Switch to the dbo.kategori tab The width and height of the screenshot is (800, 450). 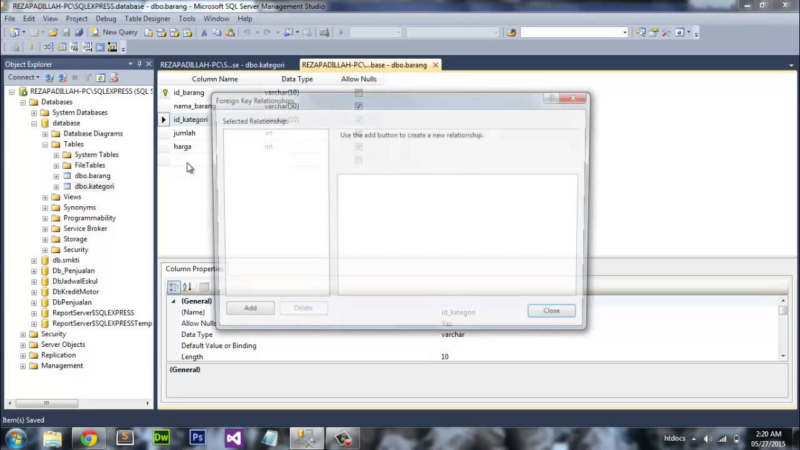click(222, 64)
